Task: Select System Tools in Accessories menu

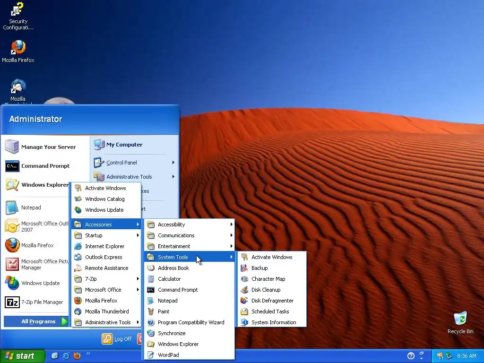Action: pyautogui.click(x=189, y=257)
